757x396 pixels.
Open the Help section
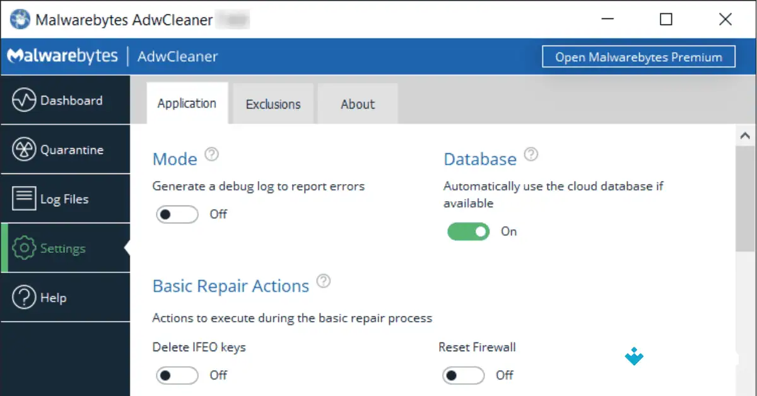[x=54, y=297]
